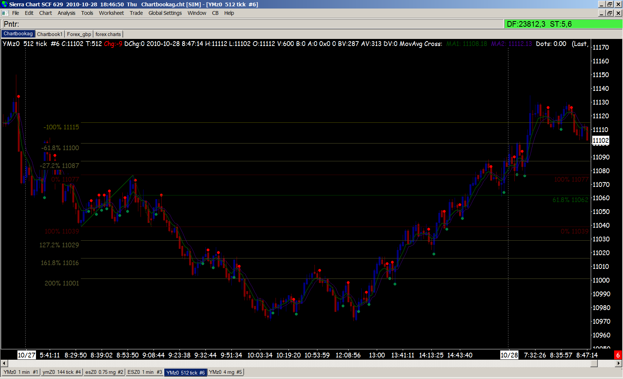The width and height of the screenshot is (623, 379).
Task: Click the 10:03:34 time label
Action: (x=260, y=355)
